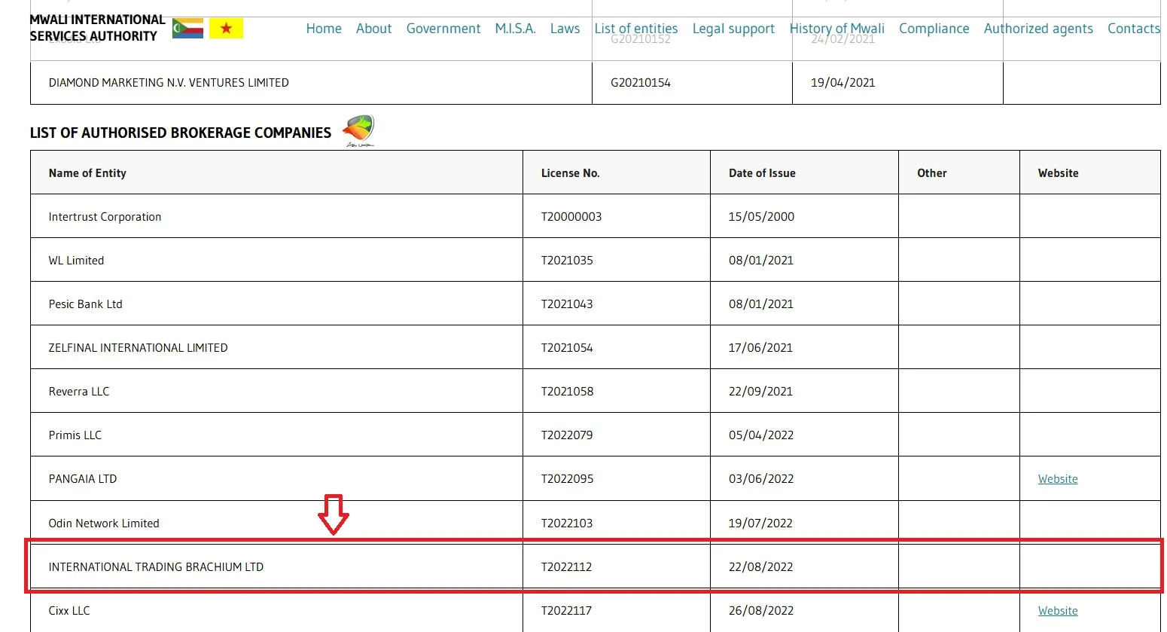Open the Contacts page
This screenshot has width=1167, height=632.
(x=1134, y=29)
